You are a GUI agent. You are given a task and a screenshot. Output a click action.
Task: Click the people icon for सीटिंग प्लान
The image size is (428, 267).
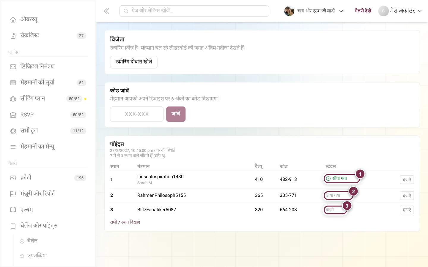coord(13,99)
